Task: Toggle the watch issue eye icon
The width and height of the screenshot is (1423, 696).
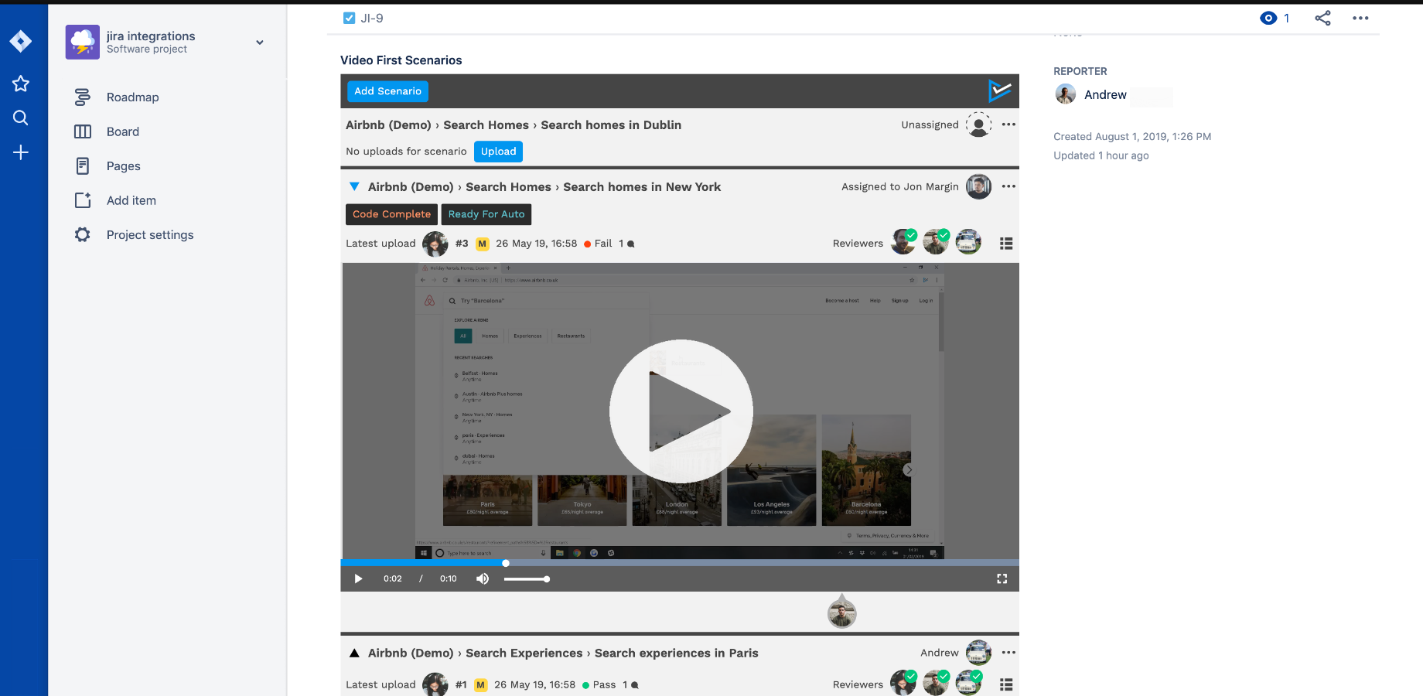Action: 1268,18
